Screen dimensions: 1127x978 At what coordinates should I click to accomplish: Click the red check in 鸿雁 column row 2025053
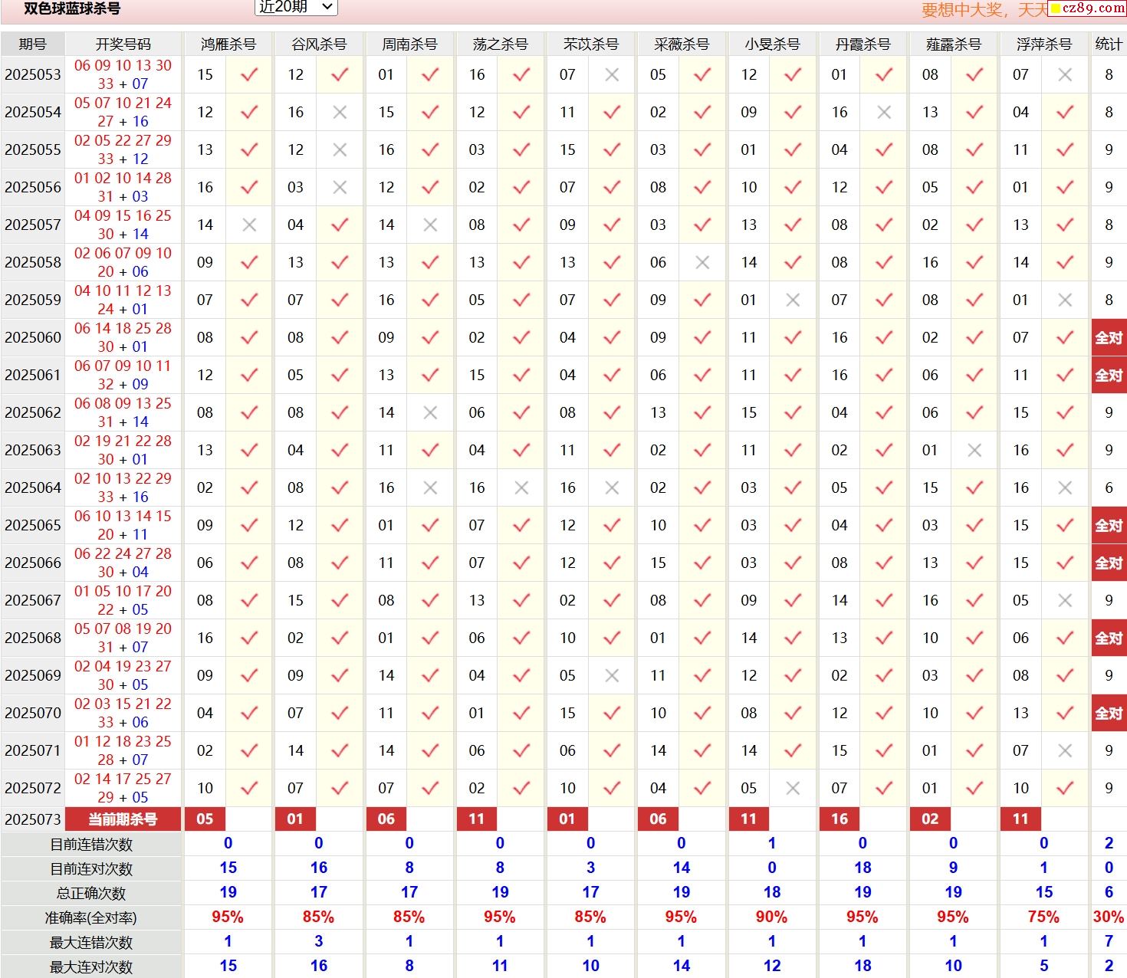tap(249, 74)
